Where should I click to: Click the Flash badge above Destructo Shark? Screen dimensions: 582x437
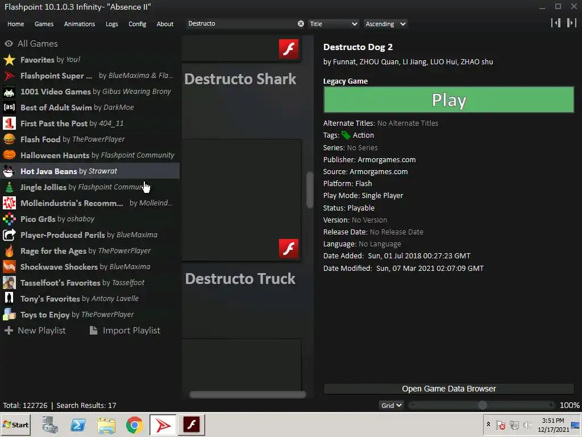[289, 49]
